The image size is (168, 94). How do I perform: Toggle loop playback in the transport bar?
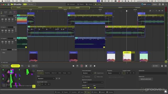click(91, 66)
